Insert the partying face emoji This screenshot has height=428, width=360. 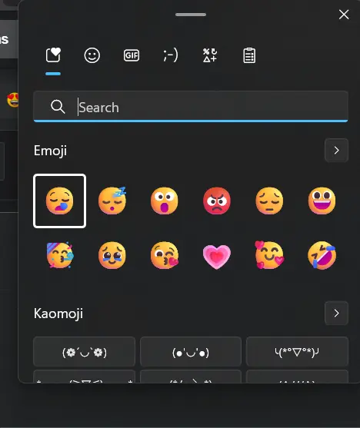coord(59,255)
